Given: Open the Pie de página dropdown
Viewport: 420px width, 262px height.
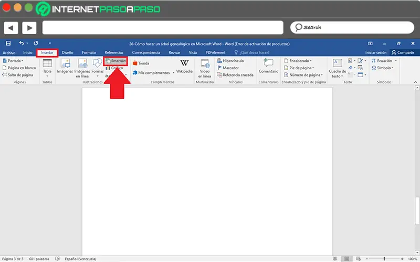Looking at the screenshot, I should pos(299,68).
